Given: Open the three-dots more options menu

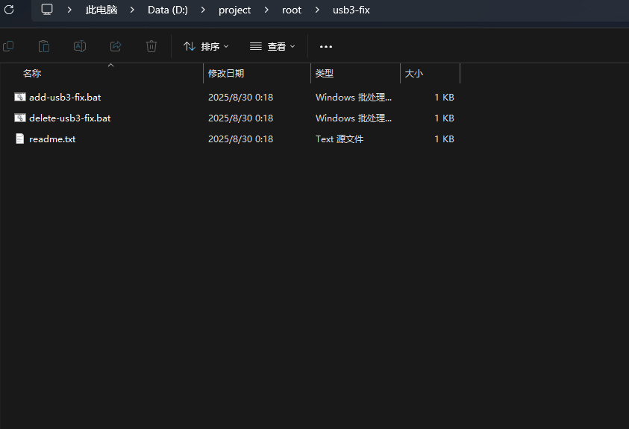Looking at the screenshot, I should coord(326,47).
